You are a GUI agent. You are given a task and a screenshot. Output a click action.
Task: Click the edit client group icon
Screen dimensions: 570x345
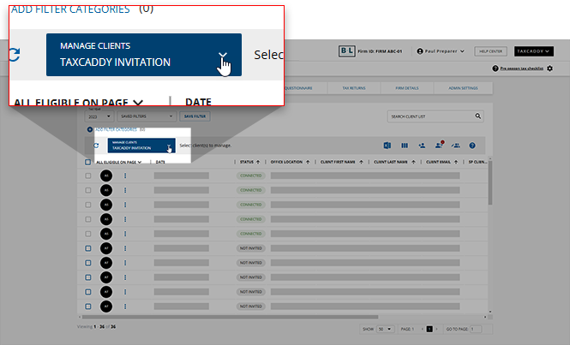click(x=455, y=146)
